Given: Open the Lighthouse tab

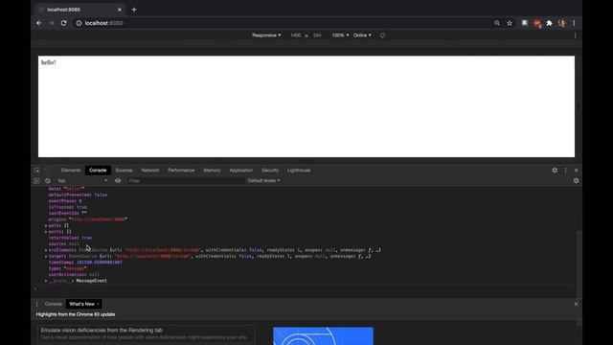Looking at the screenshot, I should pyautogui.click(x=299, y=171).
